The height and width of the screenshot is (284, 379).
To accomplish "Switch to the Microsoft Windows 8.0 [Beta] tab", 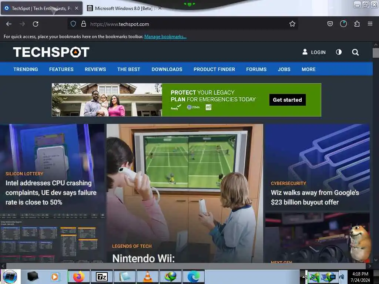I will [x=123, y=9].
